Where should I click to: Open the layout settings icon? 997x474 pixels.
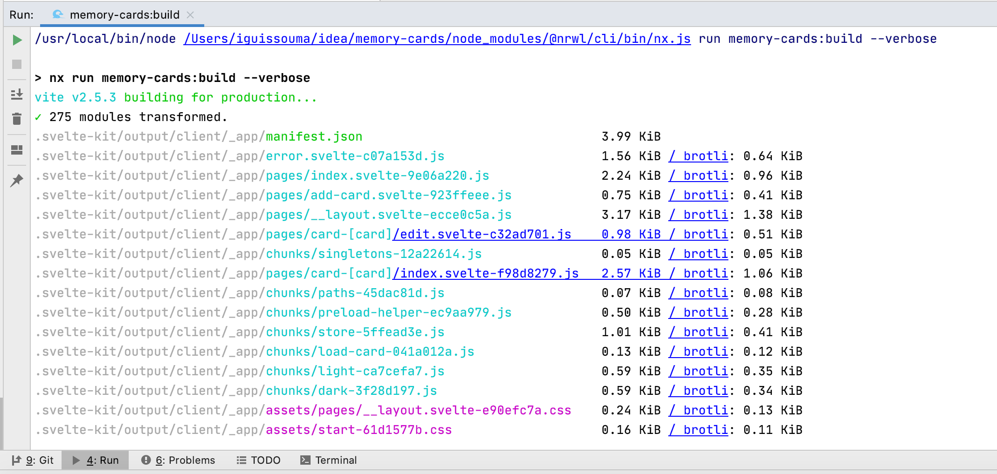click(x=17, y=150)
